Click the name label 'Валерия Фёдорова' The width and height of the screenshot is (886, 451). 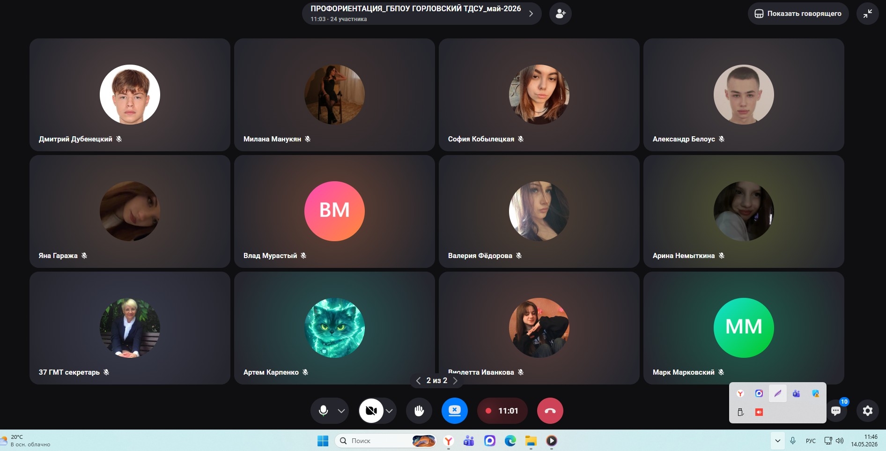click(x=480, y=256)
